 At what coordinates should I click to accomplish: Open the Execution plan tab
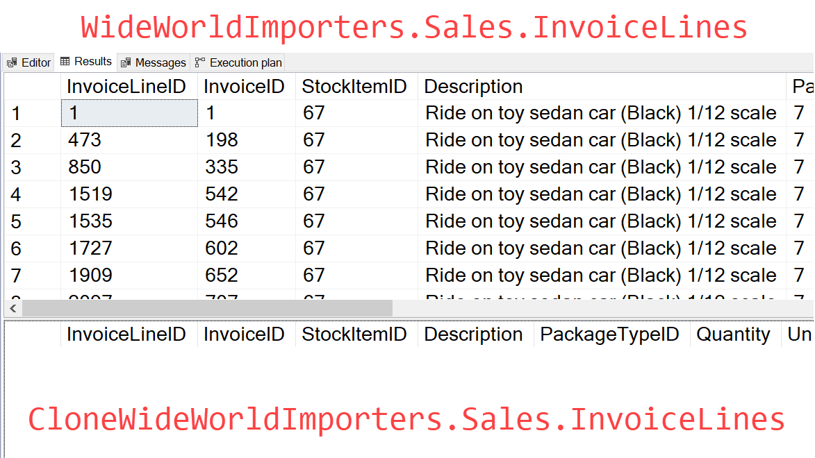(x=238, y=62)
